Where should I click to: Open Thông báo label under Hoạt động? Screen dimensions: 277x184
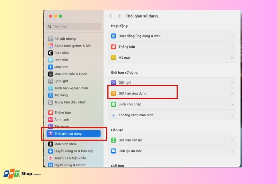coord(127,47)
